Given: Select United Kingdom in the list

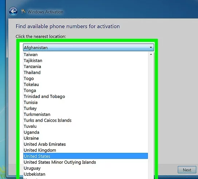Looking at the screenshot, I should 86,150.
